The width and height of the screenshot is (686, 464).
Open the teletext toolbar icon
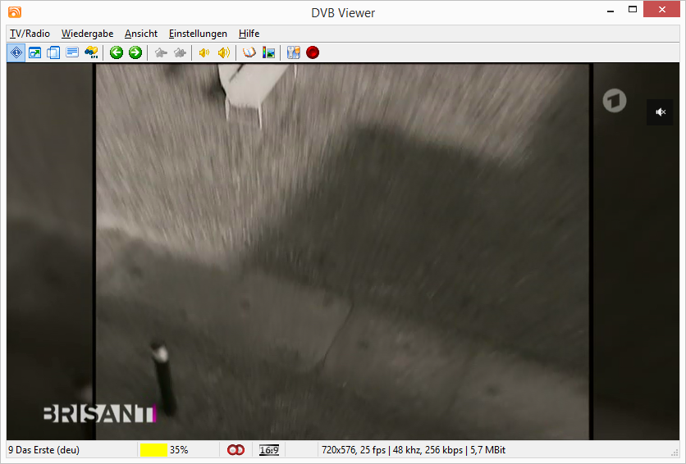pyautogui.click(x=72, y=52)
